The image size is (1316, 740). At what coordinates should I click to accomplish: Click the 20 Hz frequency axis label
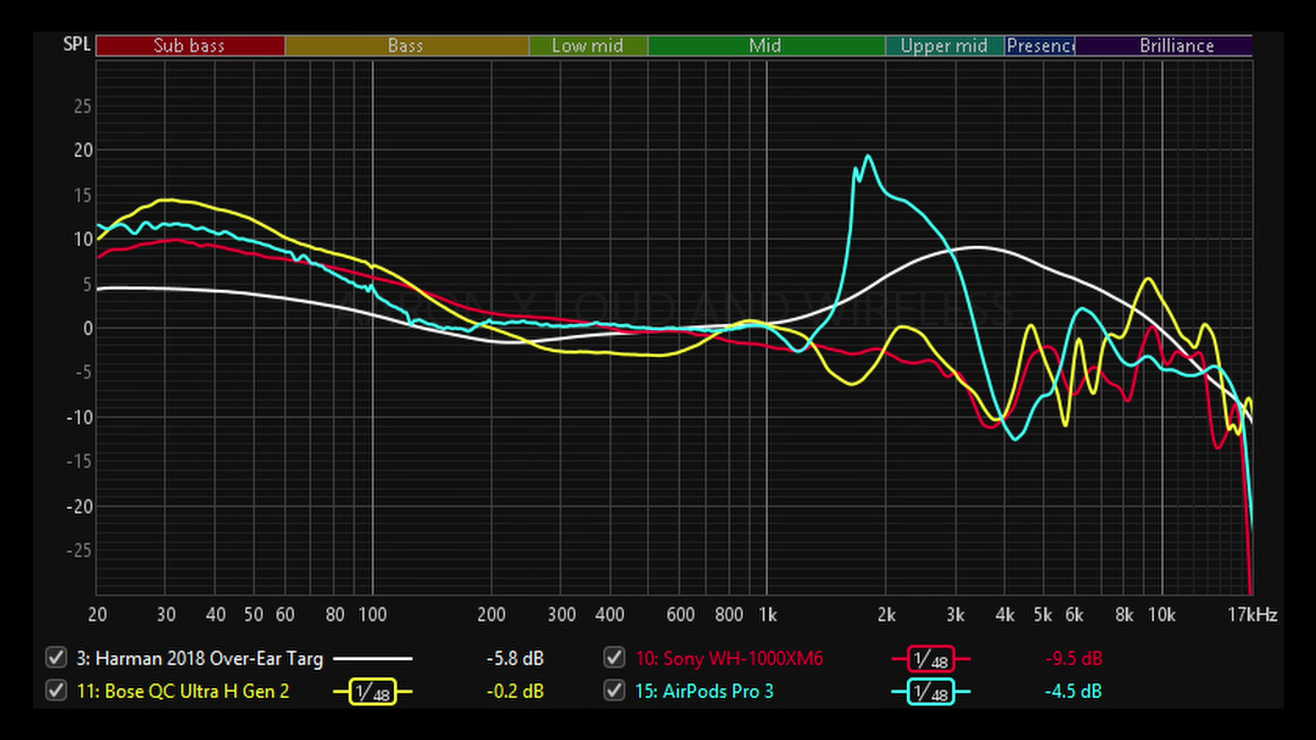point(97,614)
